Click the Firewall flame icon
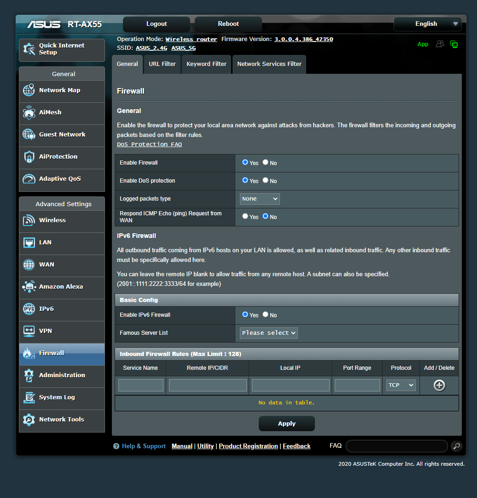 pyautogui.click(x=29, y=353)
